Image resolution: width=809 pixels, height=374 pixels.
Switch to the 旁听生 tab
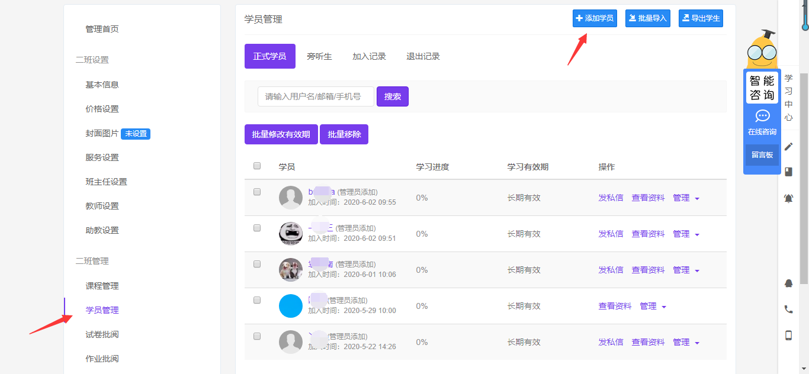tap(319, 57)
